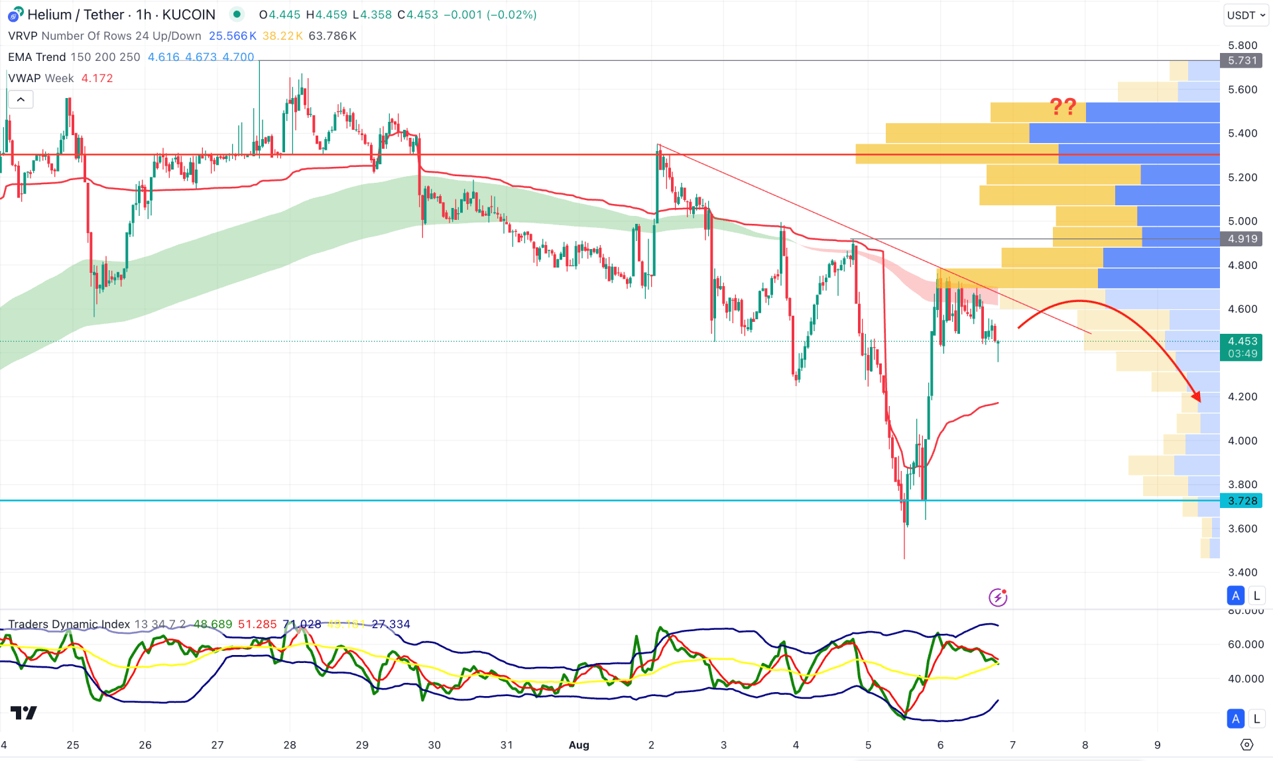Image resolution: width=1273 pixels, height=761 pixels.
Task: Toggle auto scale A on price chart
Action: point(1235,595)
